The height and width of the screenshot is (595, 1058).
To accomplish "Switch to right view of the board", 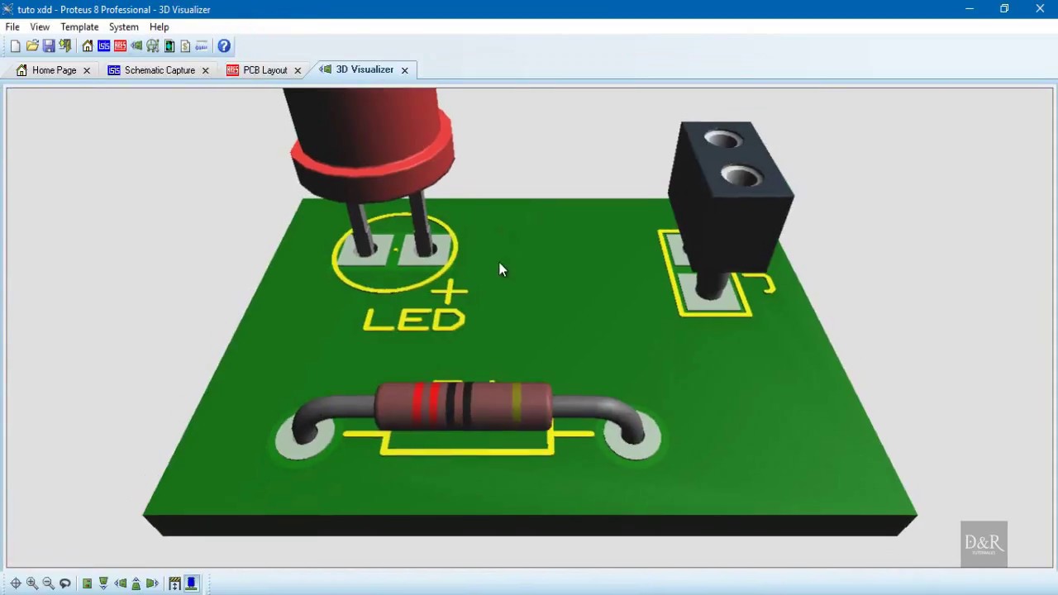I will pos(152,583).
